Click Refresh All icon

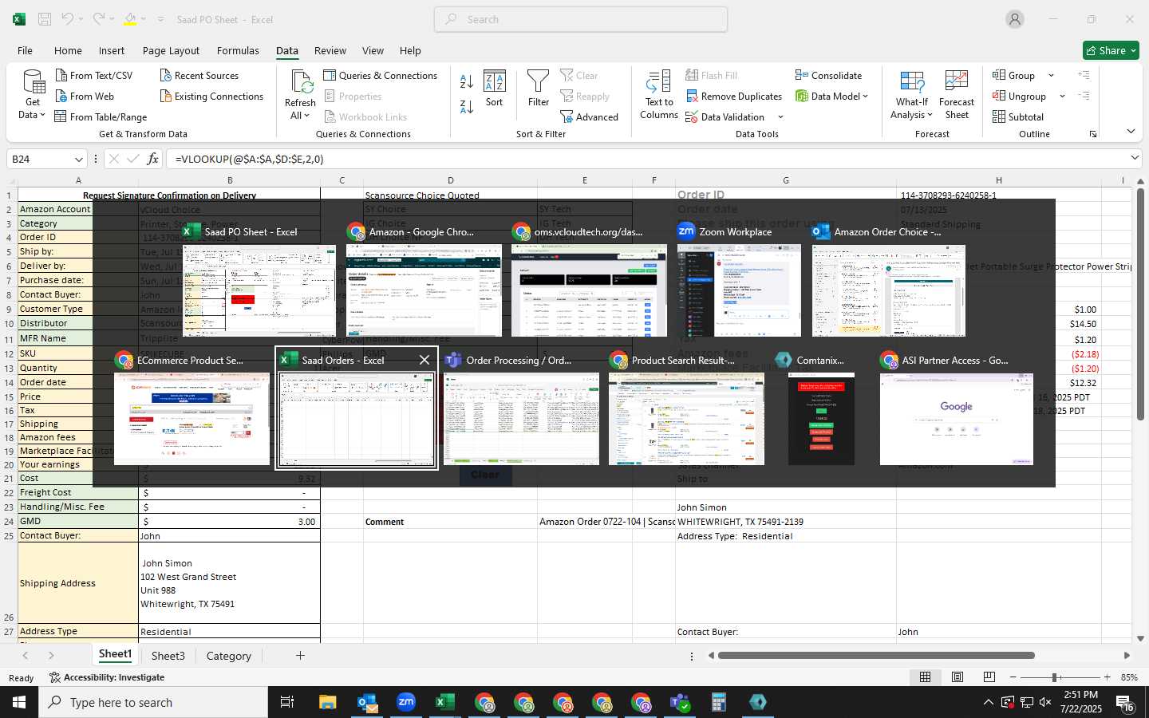click(x=301, y=82)
